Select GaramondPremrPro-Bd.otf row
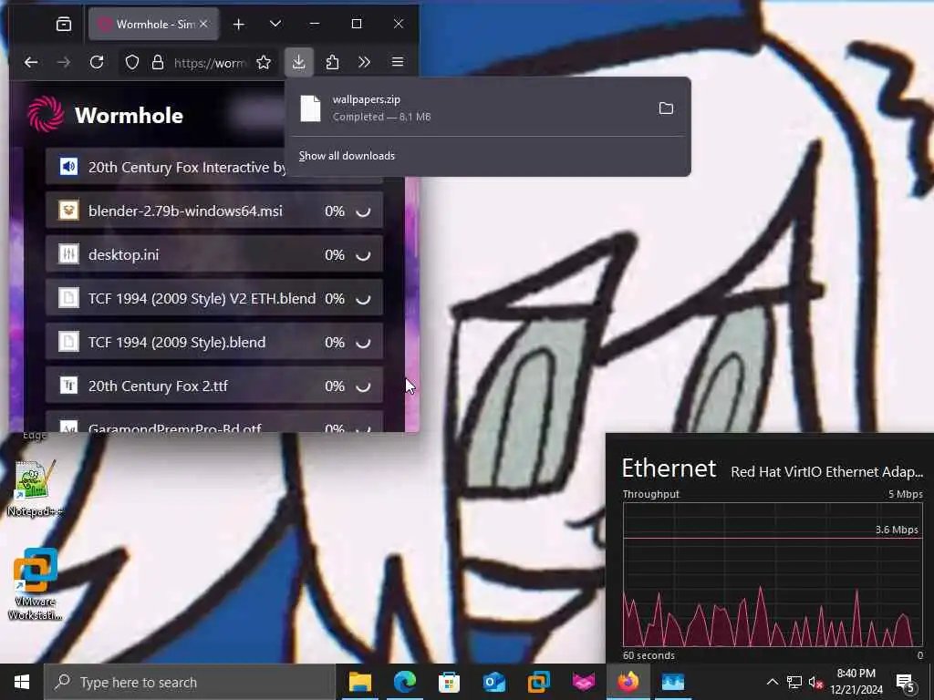 pos(213,422)
